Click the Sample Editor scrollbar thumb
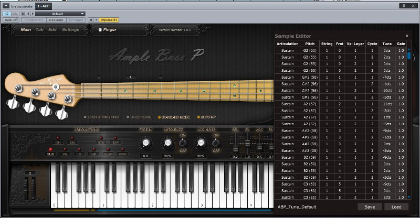Screen dimensions: 420x218 [x=409, y=56]
